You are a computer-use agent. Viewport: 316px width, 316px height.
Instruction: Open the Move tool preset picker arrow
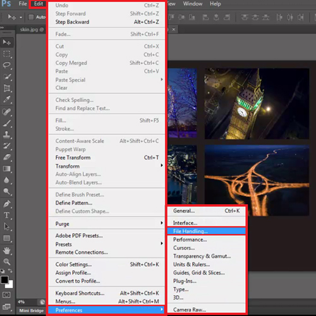coord(21,17)
